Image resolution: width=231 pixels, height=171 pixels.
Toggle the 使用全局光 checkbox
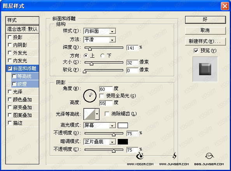[101, 96]
